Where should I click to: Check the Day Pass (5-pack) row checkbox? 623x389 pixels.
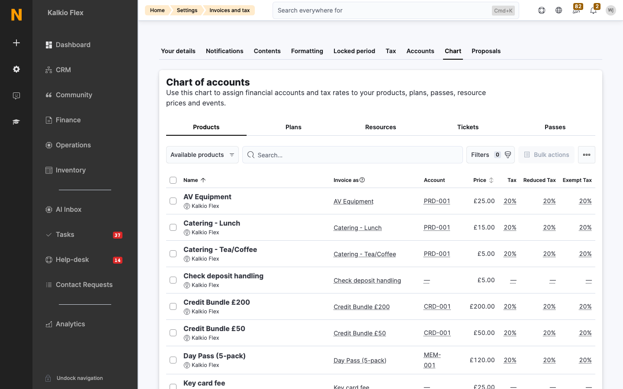(173, 360)
